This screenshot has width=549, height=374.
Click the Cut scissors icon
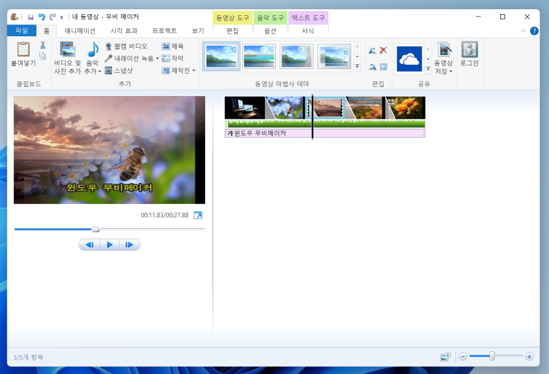click(x=43, y=45)
